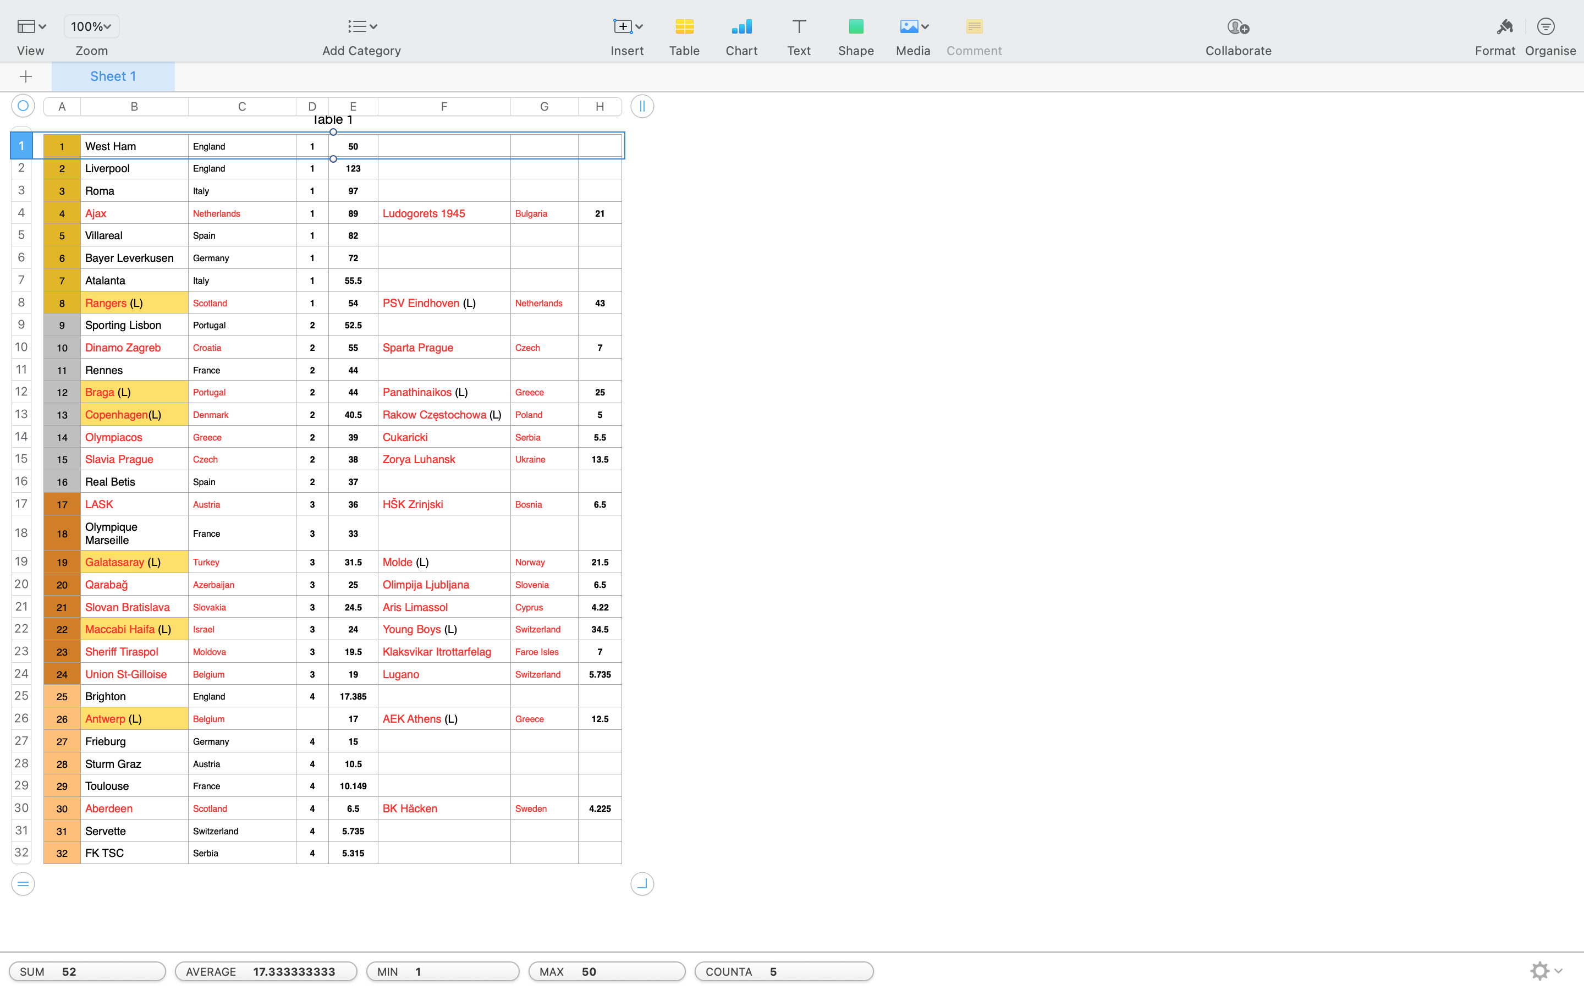Select row 18 header

(x=21, y=533)
